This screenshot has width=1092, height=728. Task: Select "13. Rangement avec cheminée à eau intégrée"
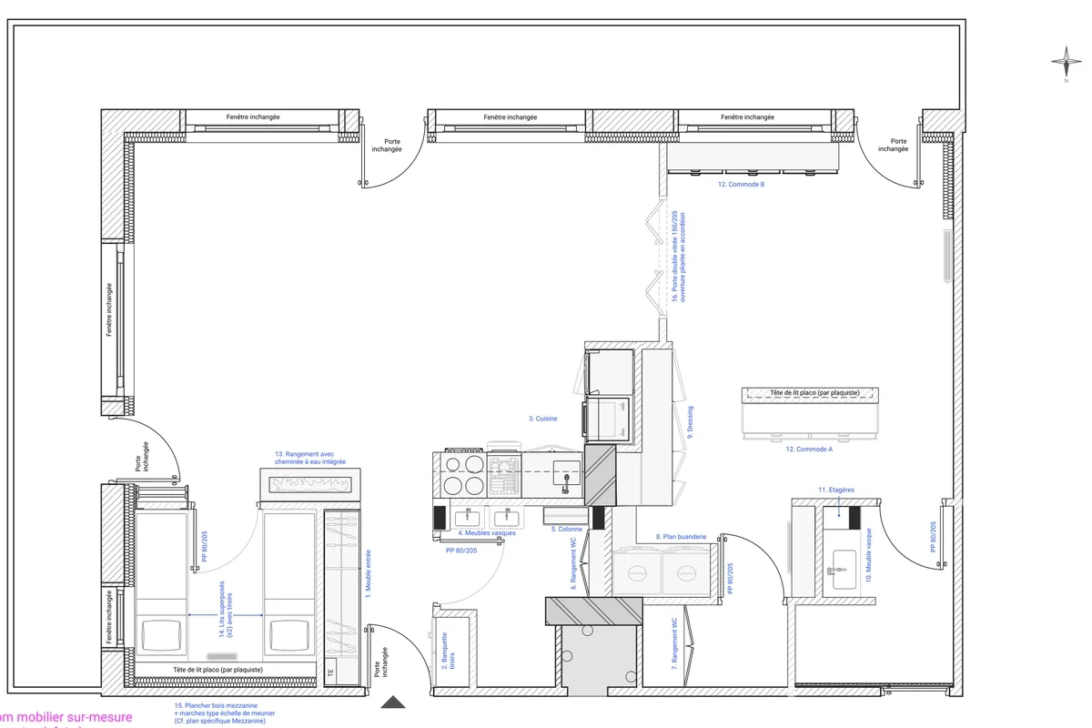[310, 458]
